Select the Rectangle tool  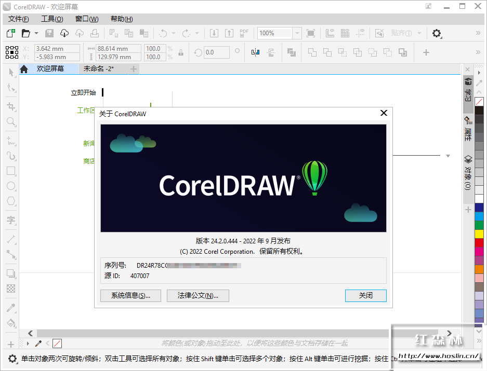click(x=11, y=171)
